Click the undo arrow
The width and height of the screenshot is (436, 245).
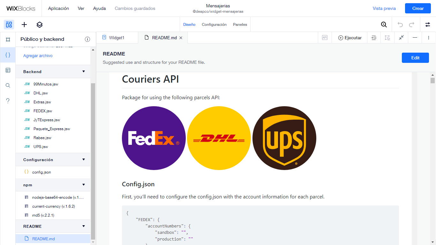[x=400, y=25]
